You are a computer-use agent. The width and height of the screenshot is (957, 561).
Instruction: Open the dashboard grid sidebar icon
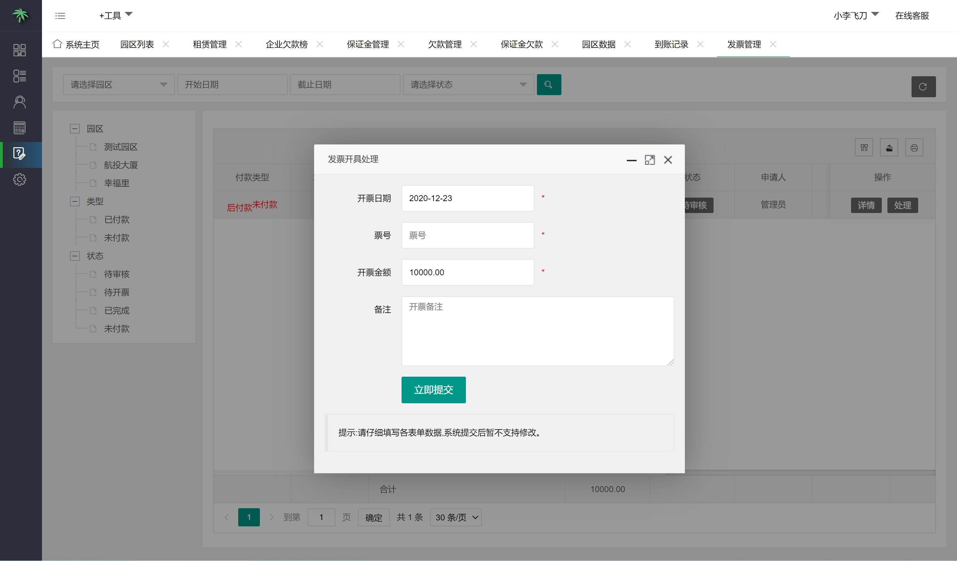(20, 50)
